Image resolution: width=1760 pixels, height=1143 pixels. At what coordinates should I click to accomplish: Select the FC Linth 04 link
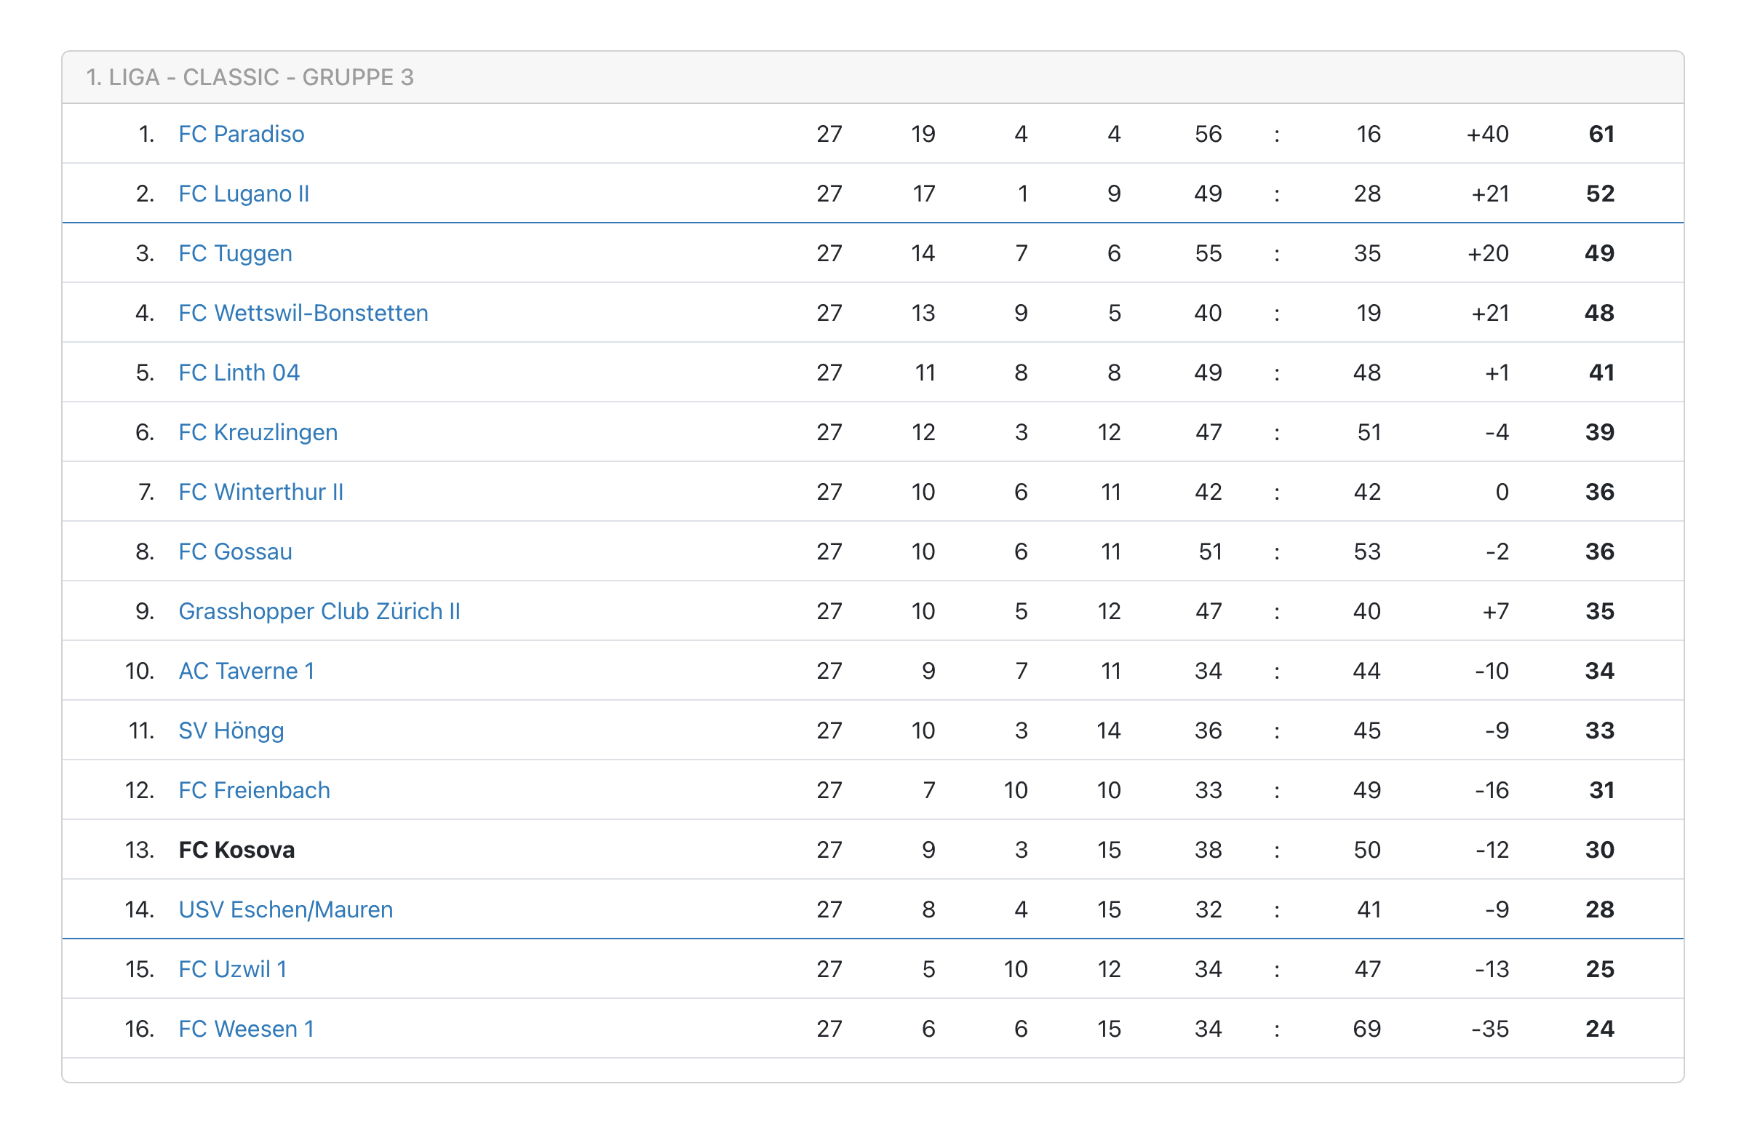(x=239, y=373)
